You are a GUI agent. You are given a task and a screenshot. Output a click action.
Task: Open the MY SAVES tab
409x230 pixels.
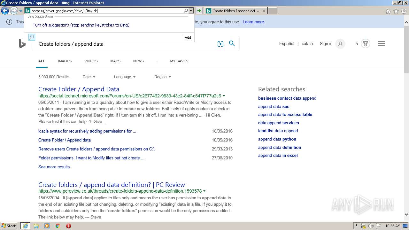point(179,61)
